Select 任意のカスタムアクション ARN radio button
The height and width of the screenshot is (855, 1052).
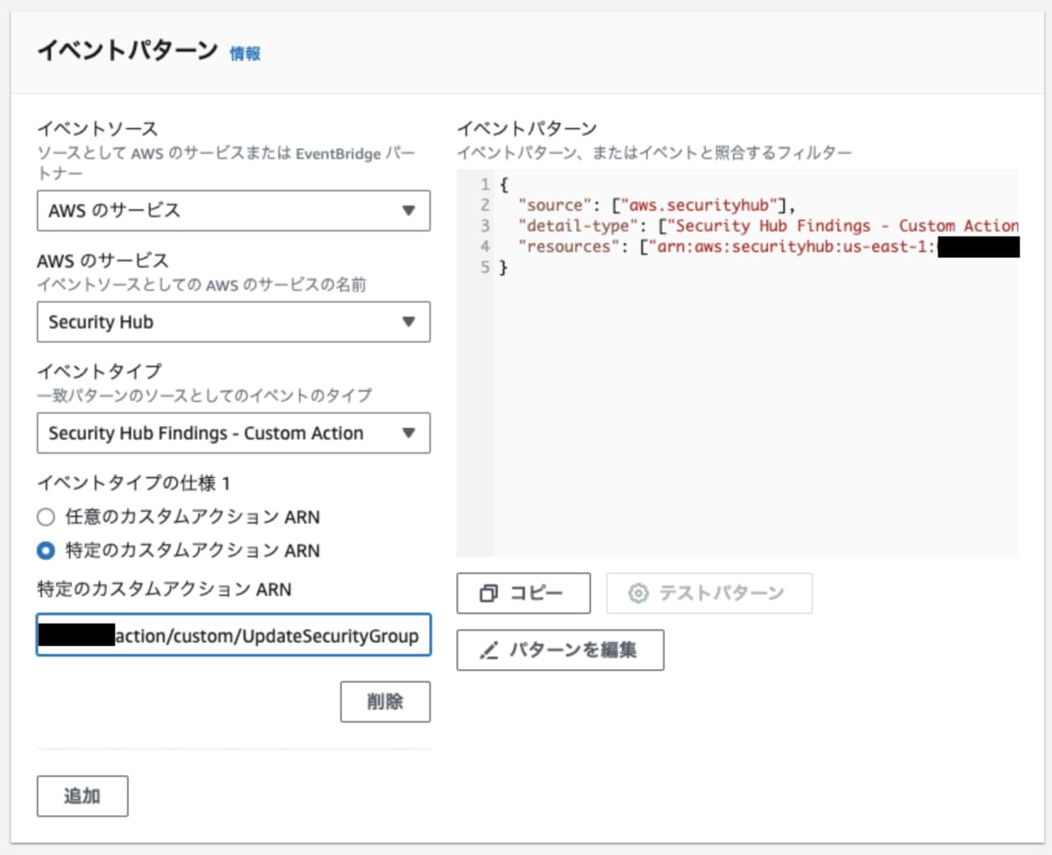click(x=46, y=517)
